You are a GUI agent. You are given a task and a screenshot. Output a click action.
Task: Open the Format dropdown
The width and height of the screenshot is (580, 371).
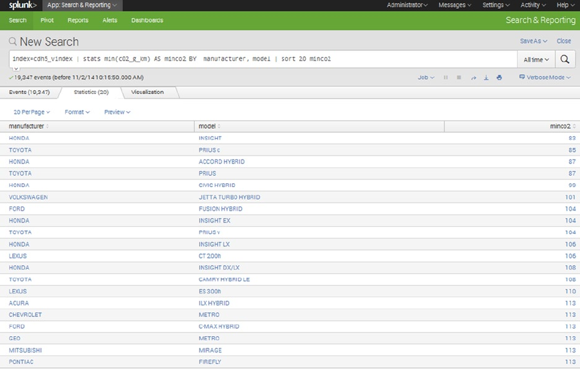click(x=77, y=112)
